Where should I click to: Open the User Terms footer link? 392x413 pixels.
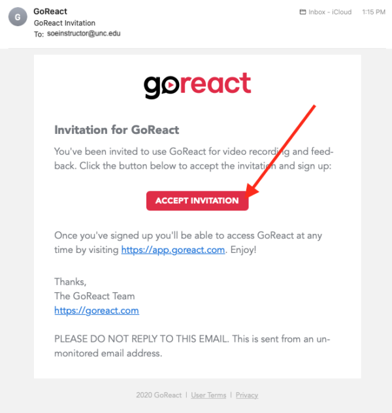pos(208,395)
